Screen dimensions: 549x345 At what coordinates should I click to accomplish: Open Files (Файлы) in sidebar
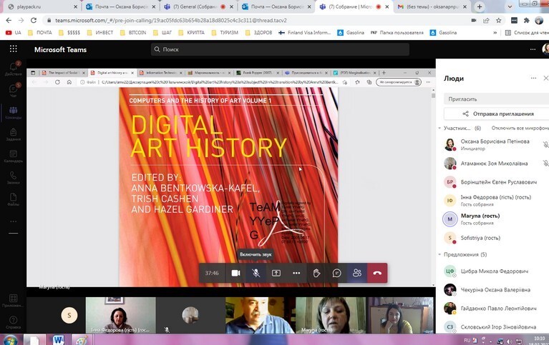coord(14,199)
